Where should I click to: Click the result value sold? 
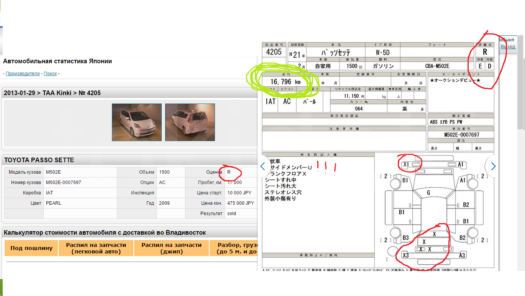coord(232,214)
